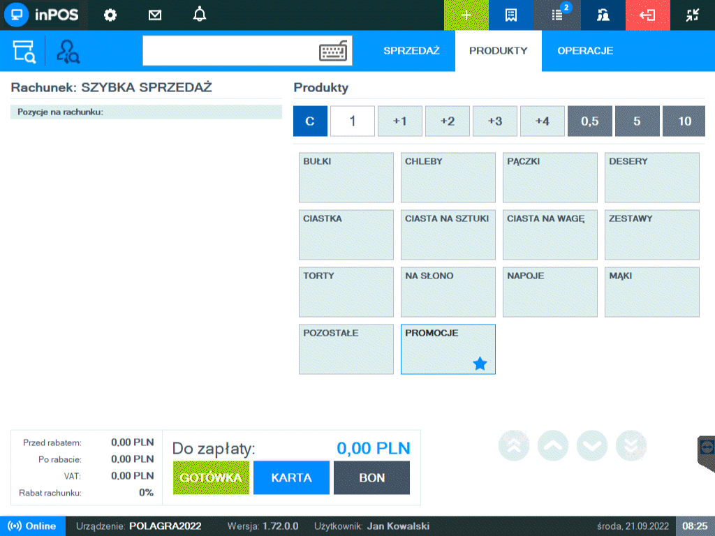Pay with GOTÓWKA button
The width and height of the screenshot is (715, 536).
click(211, 478)
